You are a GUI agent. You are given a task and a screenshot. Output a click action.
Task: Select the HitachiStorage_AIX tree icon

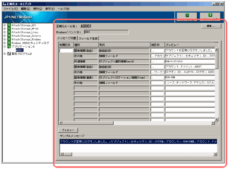click(x=9, y=25)
